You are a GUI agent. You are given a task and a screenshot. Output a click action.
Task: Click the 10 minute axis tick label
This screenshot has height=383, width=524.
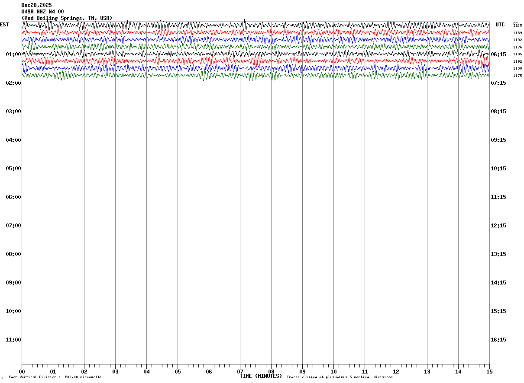333,372
